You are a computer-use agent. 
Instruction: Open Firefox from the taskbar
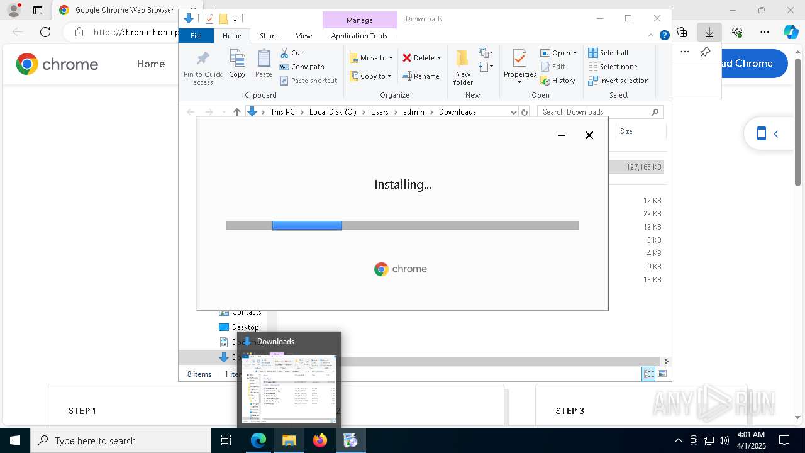[320, 440]
